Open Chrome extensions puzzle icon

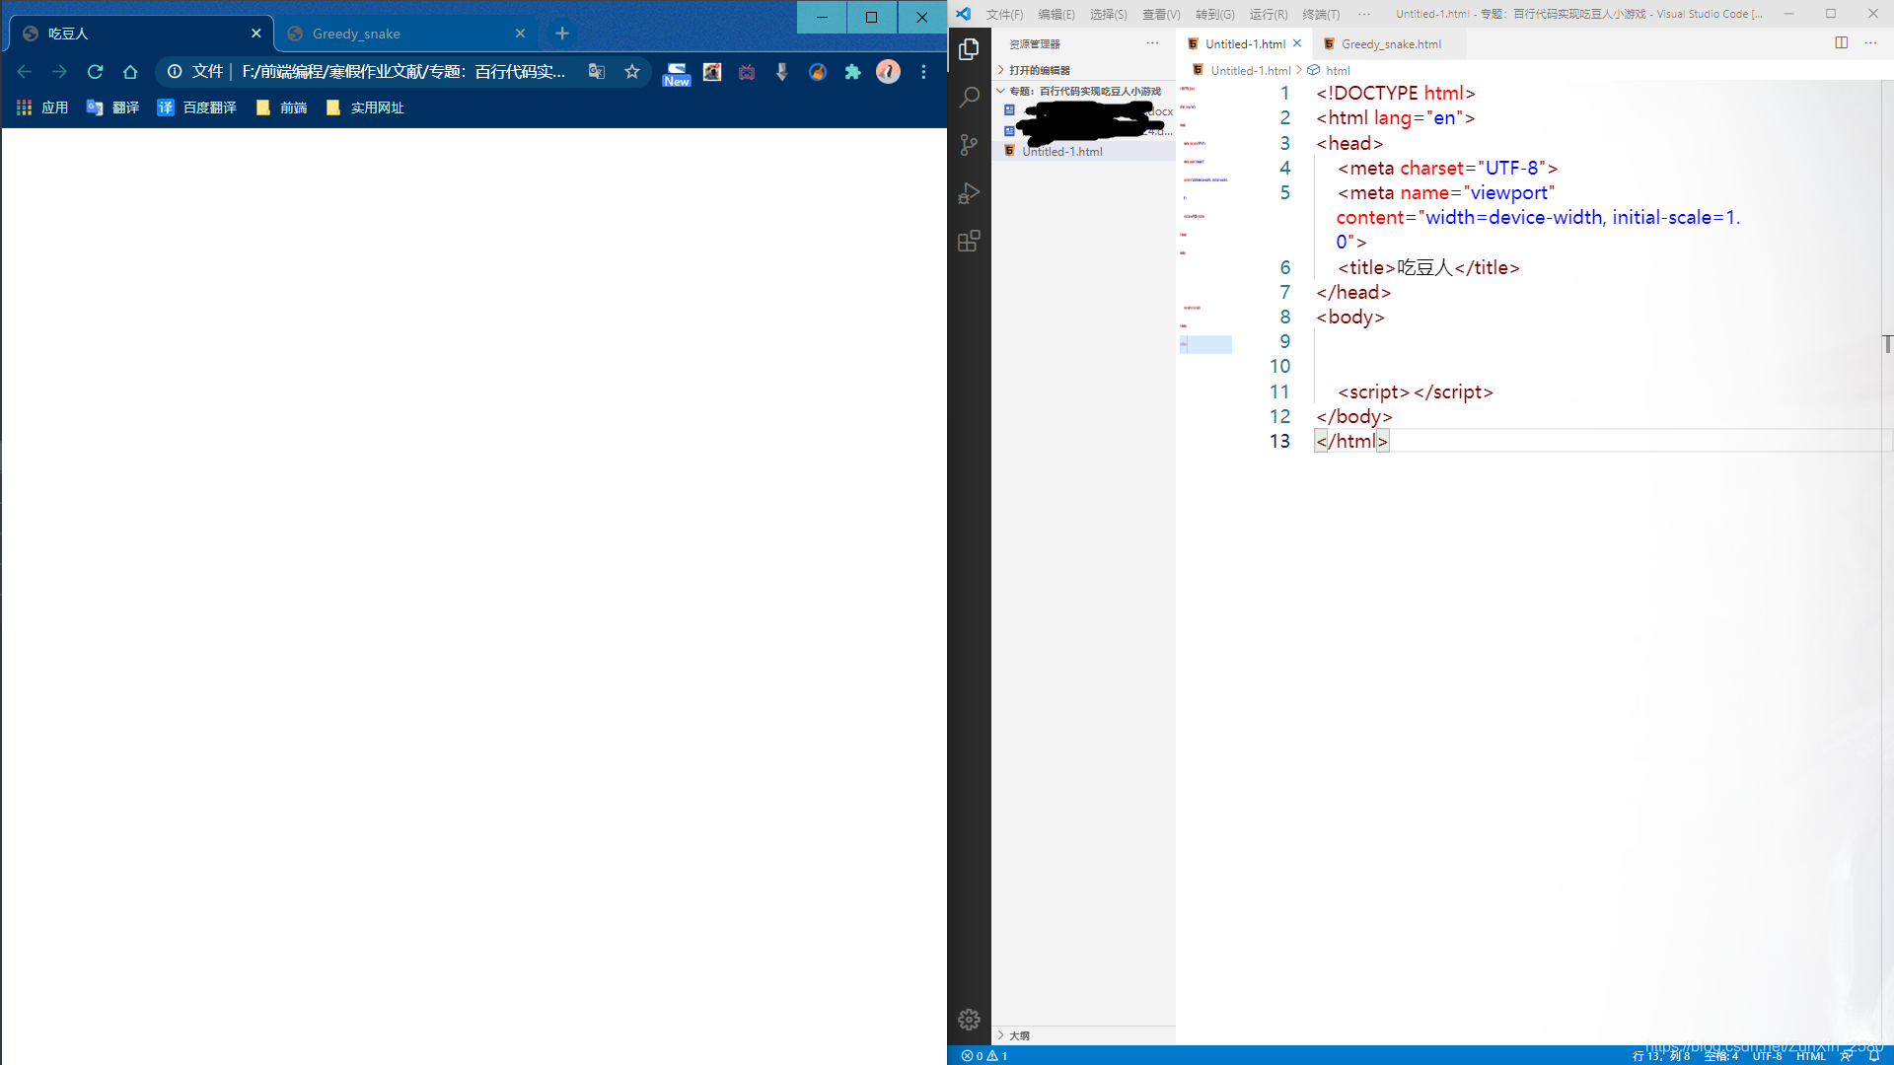(852, 72)
